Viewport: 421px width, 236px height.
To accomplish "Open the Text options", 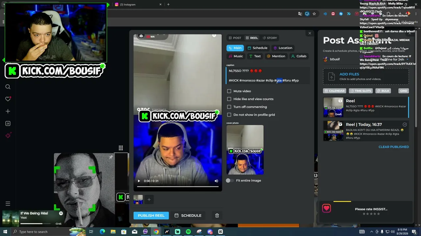I will click(x=255, y=56).
